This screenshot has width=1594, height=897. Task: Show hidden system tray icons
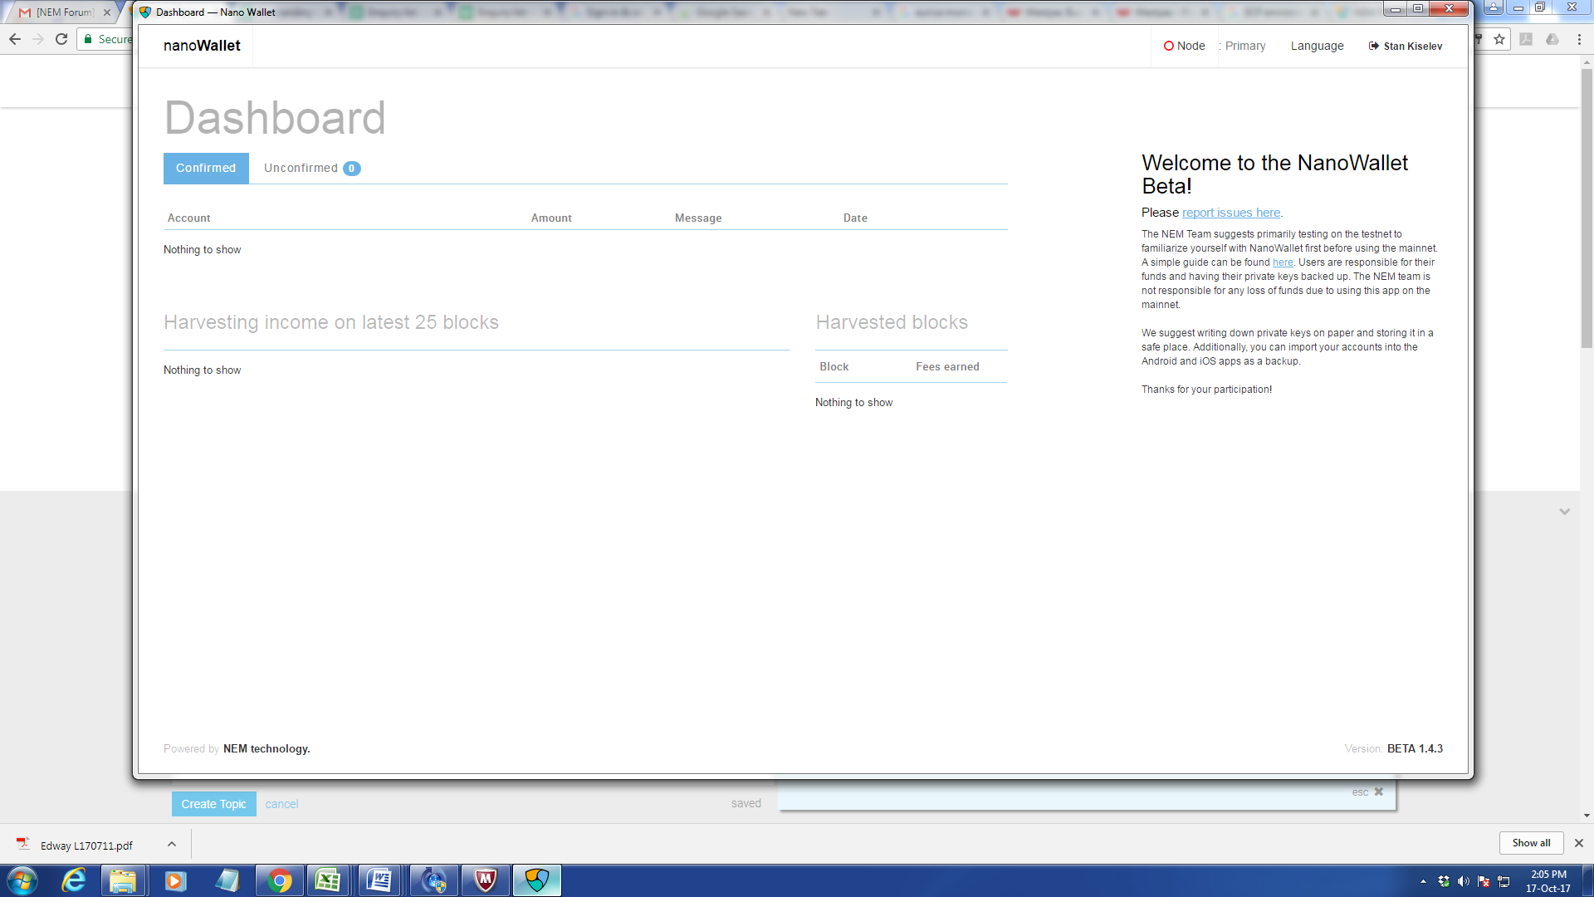[x=1423, y=881]
